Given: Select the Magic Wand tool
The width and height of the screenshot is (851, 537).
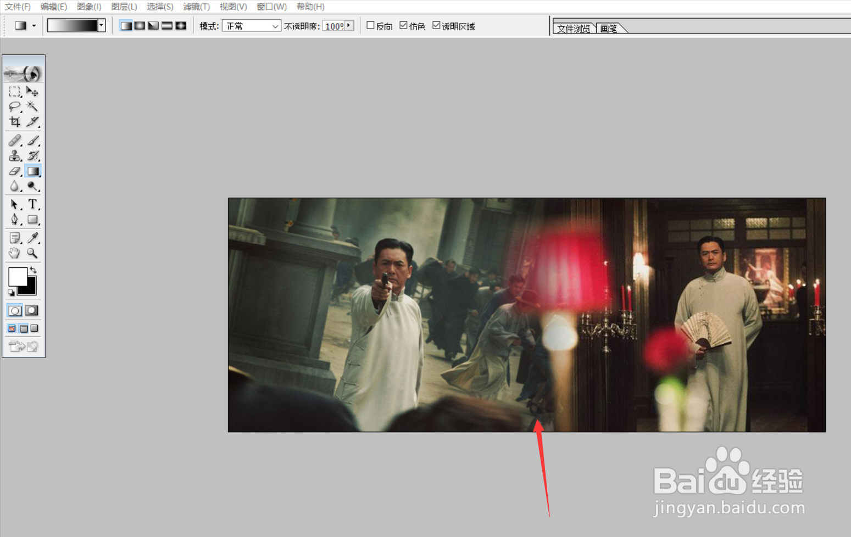Looking at the screenshot, I should [x=32, y=107].
